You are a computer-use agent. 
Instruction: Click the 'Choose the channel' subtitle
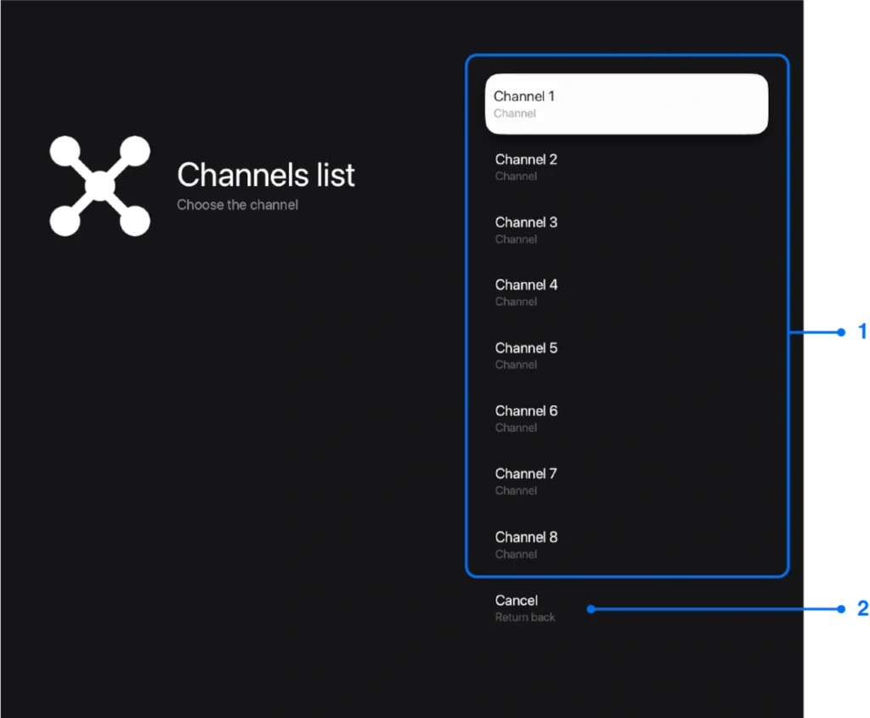coord(237,205)
